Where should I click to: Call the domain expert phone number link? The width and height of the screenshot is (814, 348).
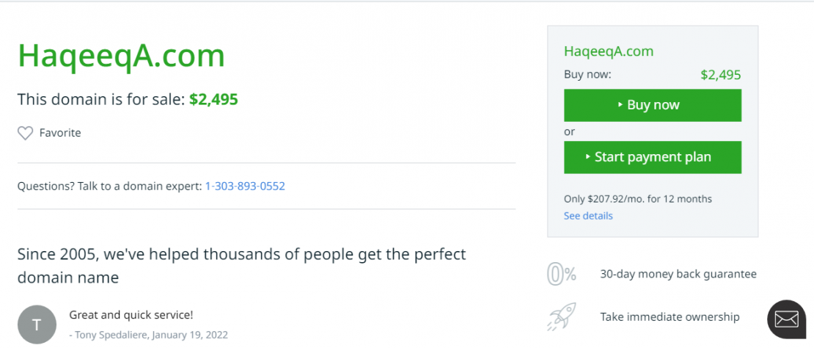pyautogui.click(x=245, y=186)
